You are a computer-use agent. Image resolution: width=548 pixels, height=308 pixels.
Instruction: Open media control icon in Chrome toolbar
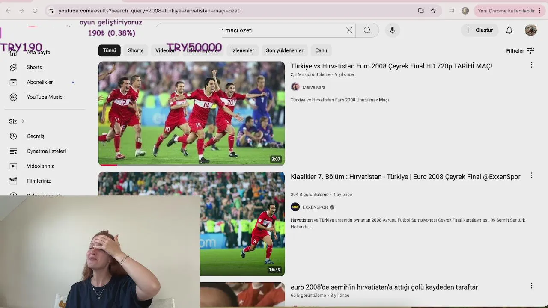[452, 11]
